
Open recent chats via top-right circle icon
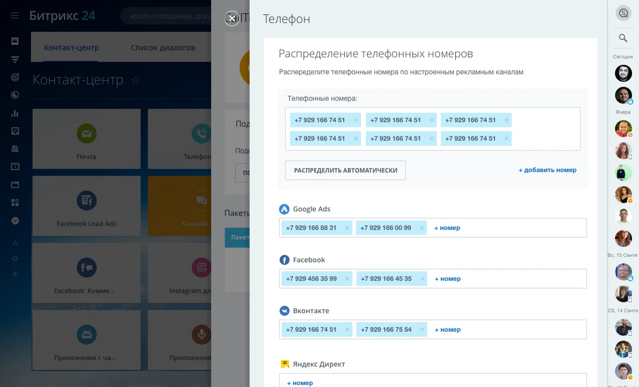coord(623,13)
